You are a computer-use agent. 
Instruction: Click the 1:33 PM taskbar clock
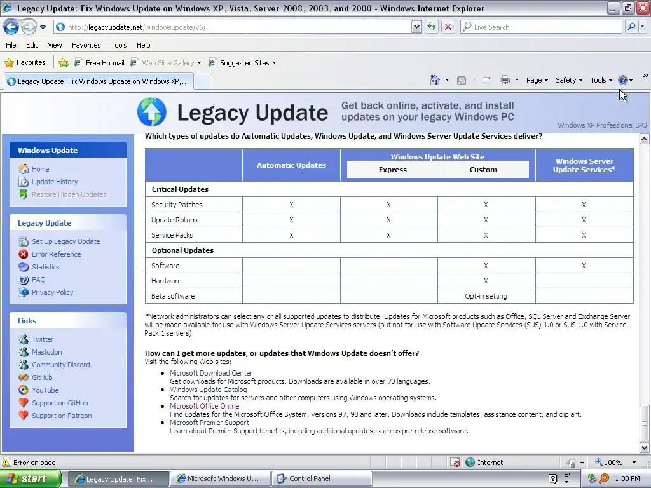point(627,479)
